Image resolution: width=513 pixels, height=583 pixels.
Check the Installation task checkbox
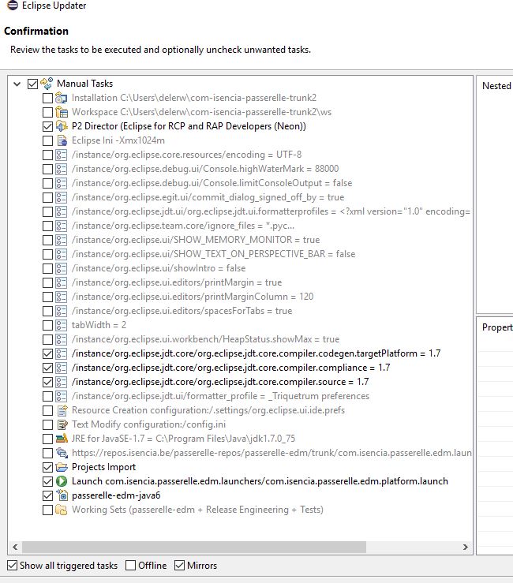pos(47,99)
